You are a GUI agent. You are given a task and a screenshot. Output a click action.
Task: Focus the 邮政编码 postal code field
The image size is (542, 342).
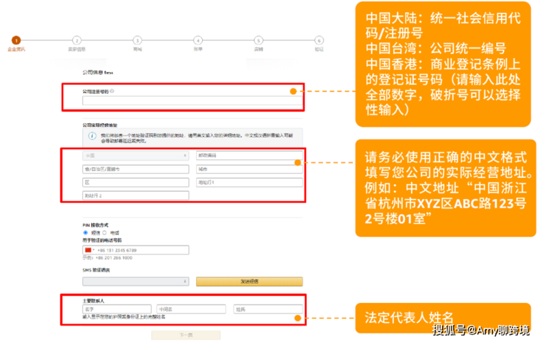(249, 155)
